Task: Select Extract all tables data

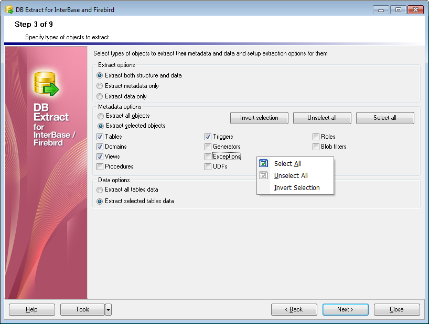Action: pyautogui.click(x=100, y=191)
